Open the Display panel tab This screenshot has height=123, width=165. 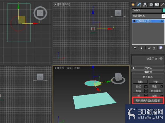pos(157,4)
